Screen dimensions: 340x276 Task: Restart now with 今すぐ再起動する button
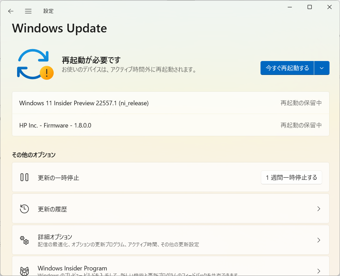click(287, 68)
